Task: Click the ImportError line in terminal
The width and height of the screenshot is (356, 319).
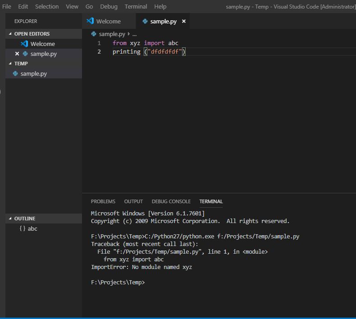Action: coord(141,267)
